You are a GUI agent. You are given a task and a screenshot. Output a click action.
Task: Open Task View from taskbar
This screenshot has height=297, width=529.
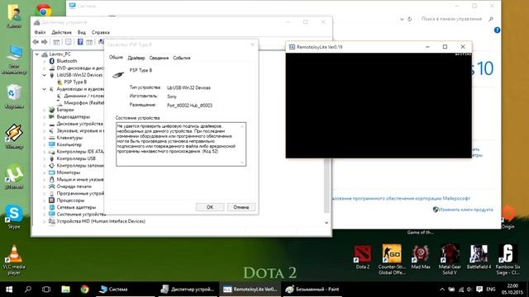coord(46,290)
